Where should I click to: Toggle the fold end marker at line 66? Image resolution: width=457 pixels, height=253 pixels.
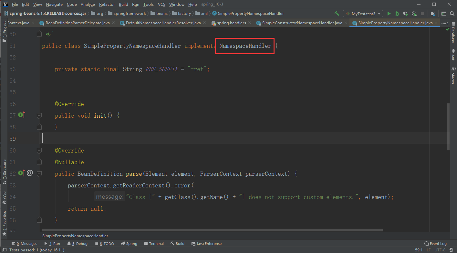[x=39, y=220]
